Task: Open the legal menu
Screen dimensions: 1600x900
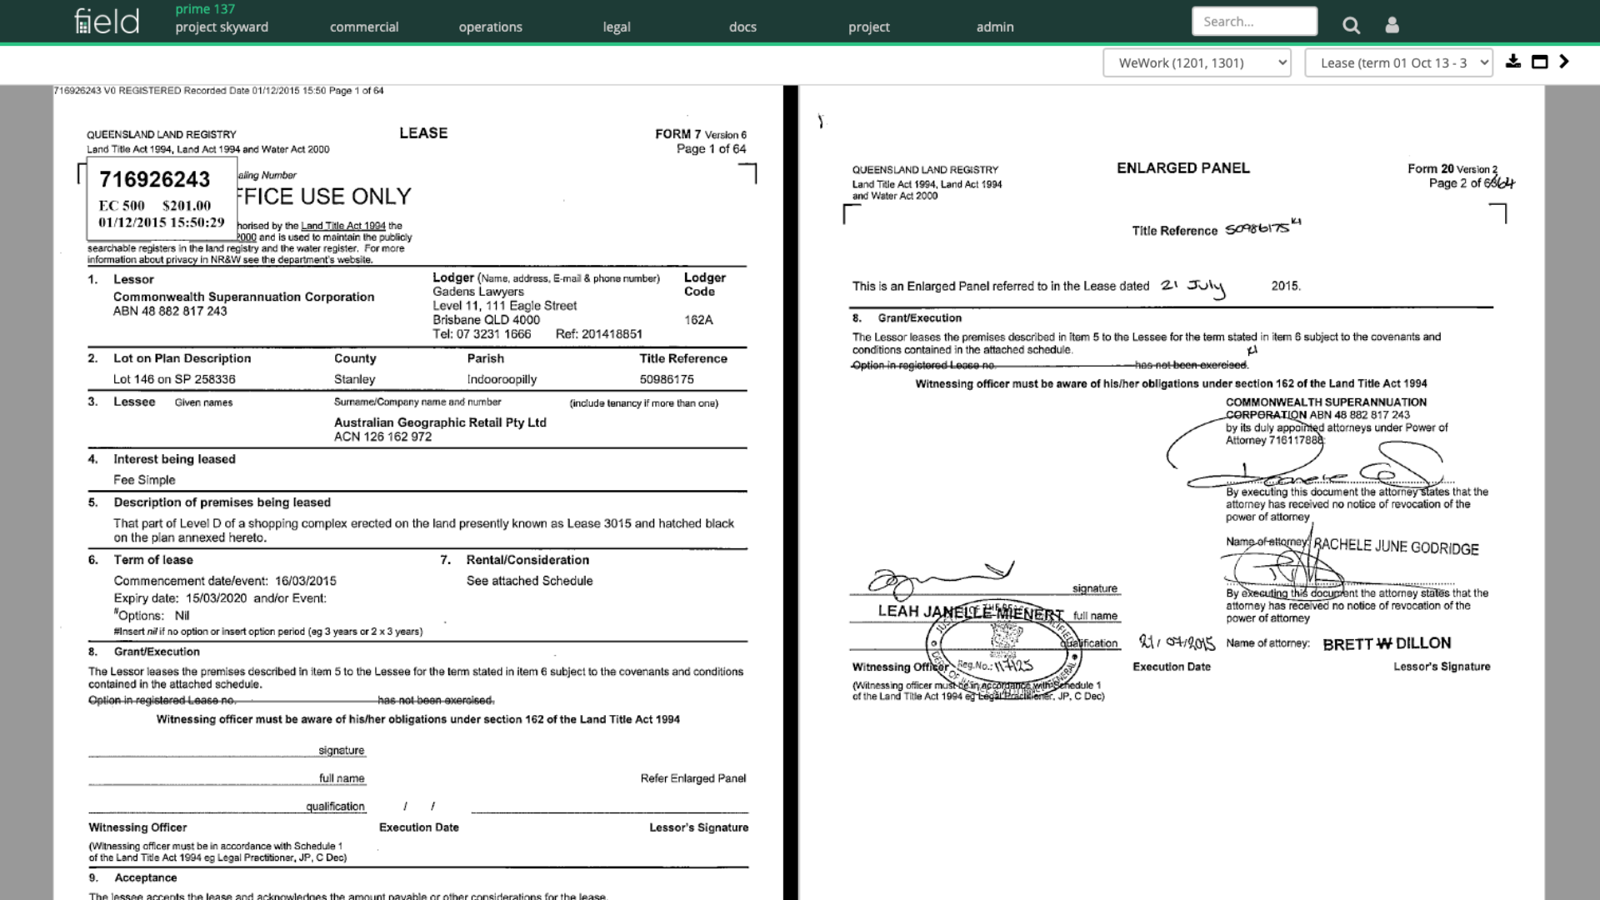Action: 617,27
